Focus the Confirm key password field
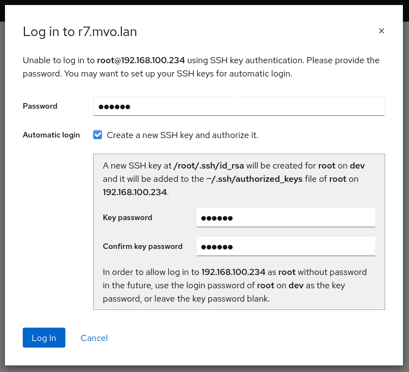 (x=285, y=246)
